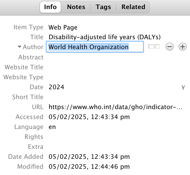Edit the title Disability-adjusted life years (DALYs)
This screenshot has width=190, height=175.
click(x=105, y=37)
